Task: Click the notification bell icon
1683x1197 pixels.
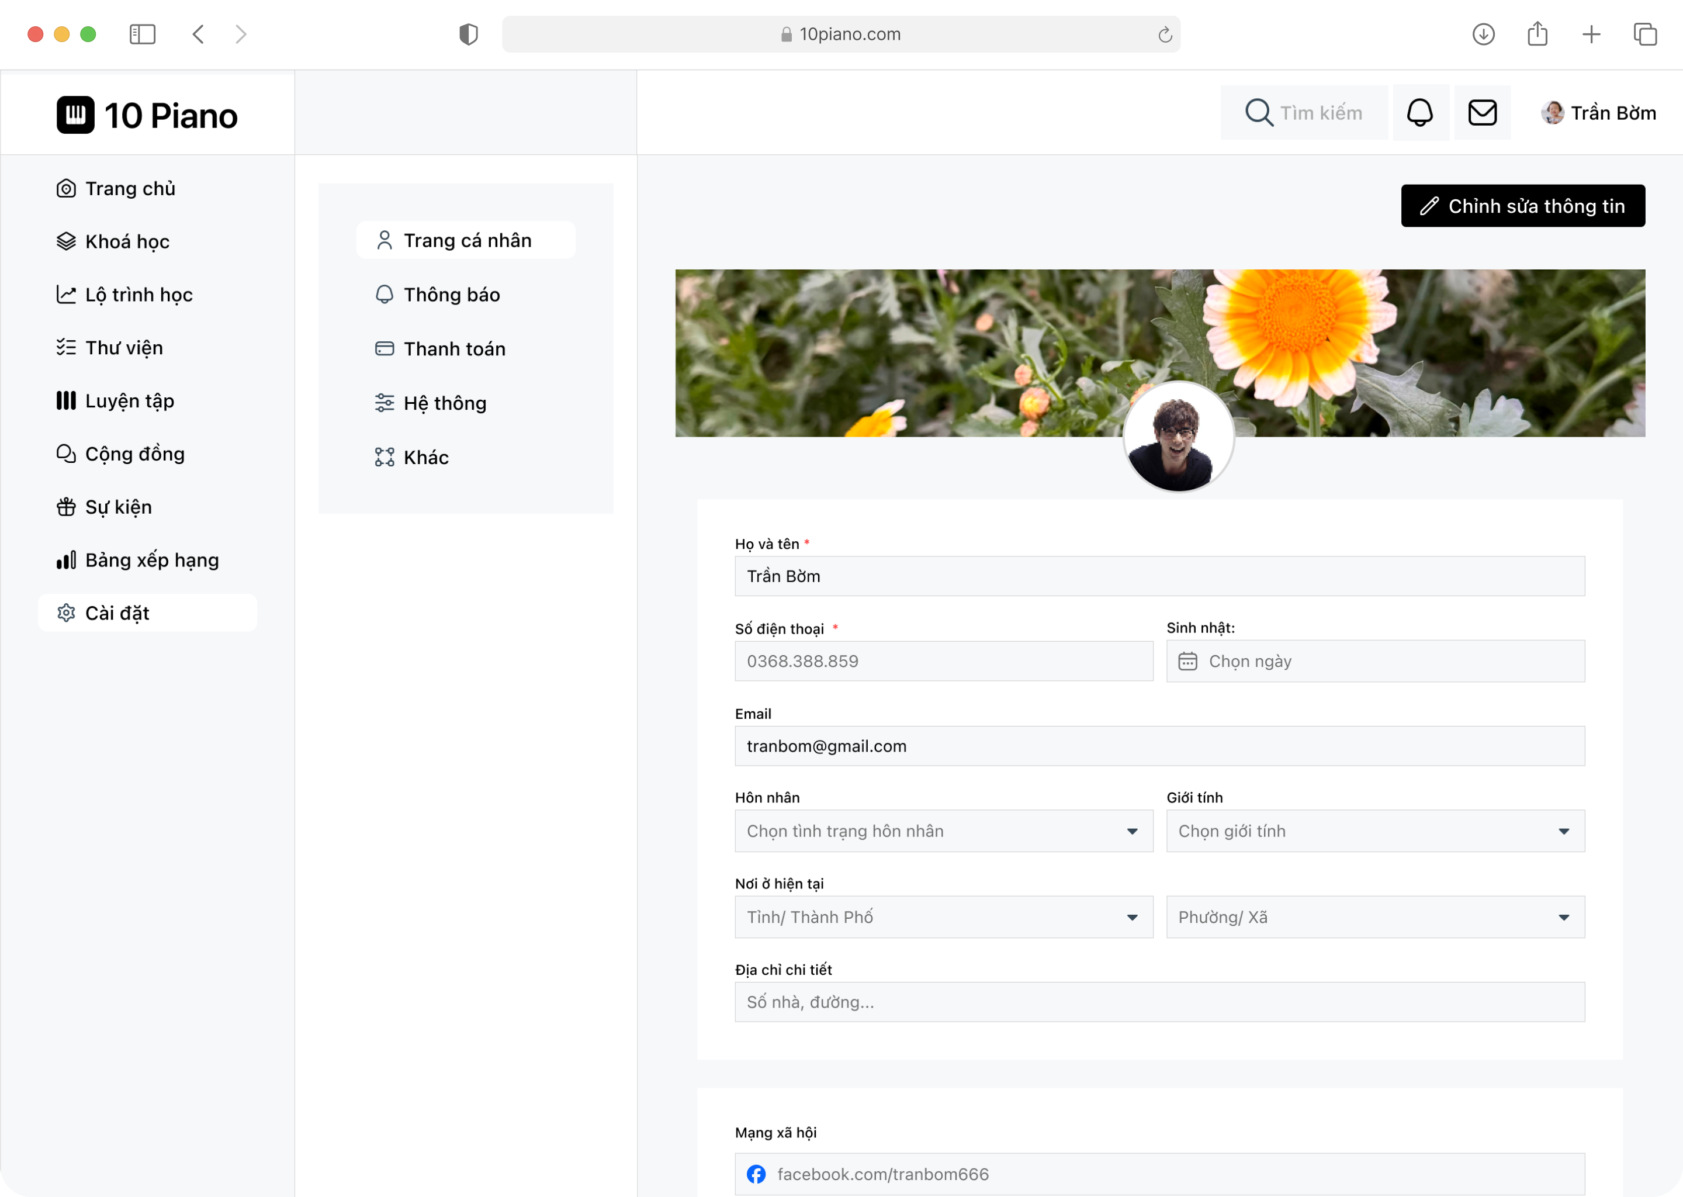Action: click(1421, 112)
